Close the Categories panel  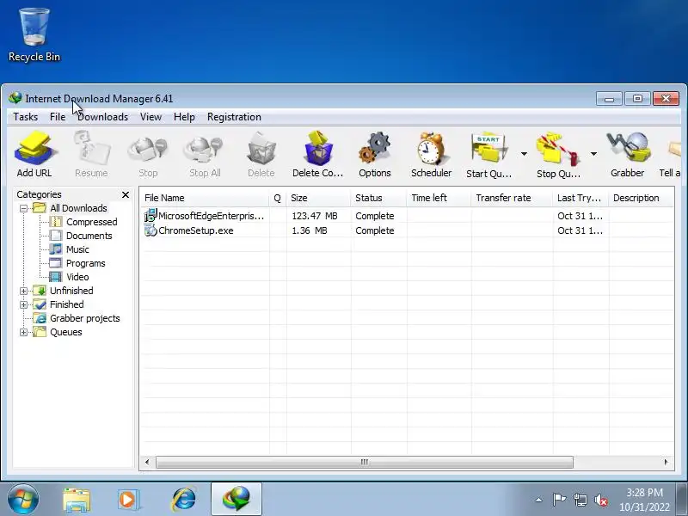click(126, 194)
